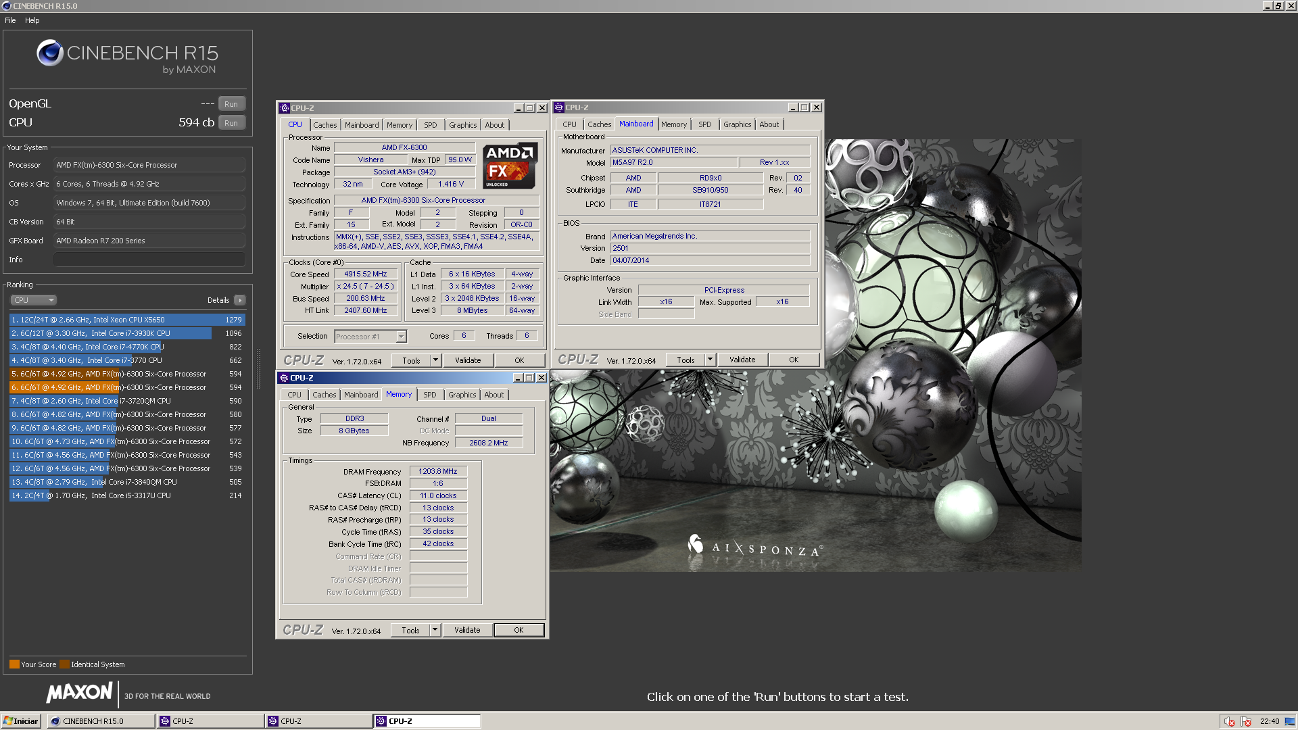The width and height of the screenshot is (1298, 730).
Task: Switch to the first CPU-Z taskbar item
Action: point(210,721)
